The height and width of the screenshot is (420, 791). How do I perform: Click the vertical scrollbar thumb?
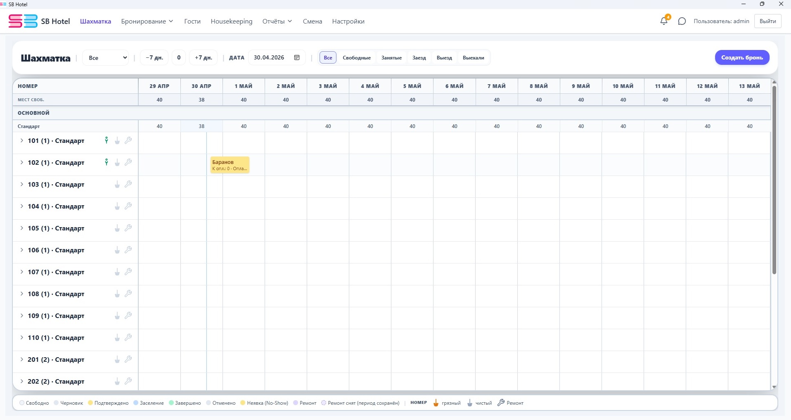[774, 180]
